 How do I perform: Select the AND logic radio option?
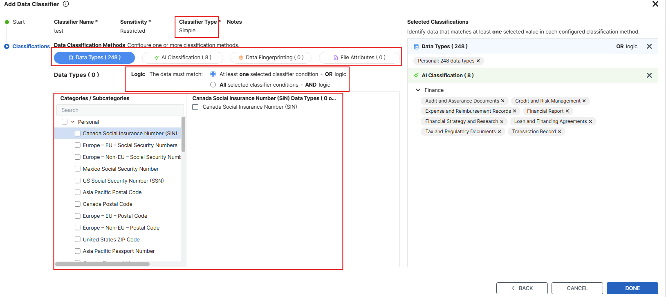click(213, 85)
